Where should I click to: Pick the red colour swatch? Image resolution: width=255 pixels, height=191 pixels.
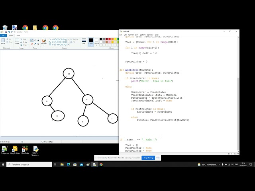tap(110, 39)
